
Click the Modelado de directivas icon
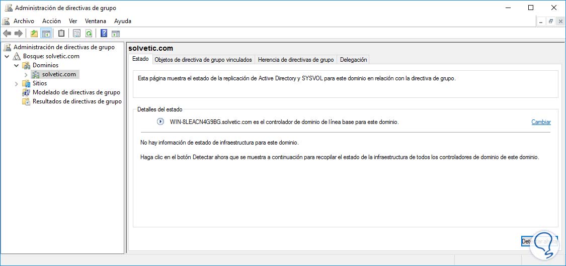point(26,92)
